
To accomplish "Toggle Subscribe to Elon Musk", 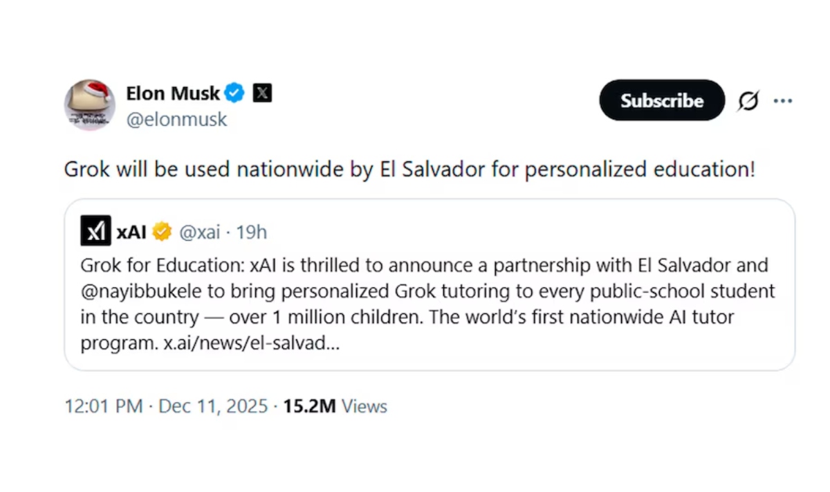I will [x=662, y=100].
